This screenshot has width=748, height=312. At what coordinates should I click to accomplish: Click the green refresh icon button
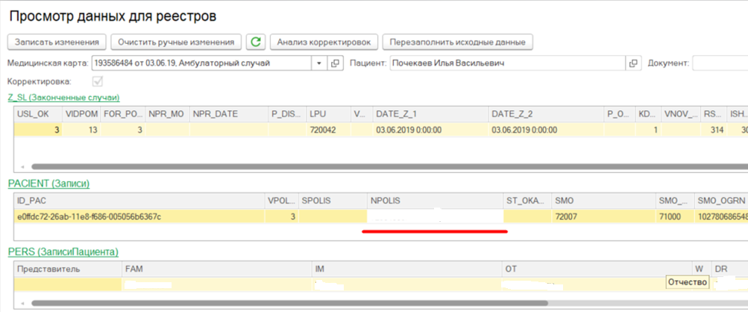(257, 42)
